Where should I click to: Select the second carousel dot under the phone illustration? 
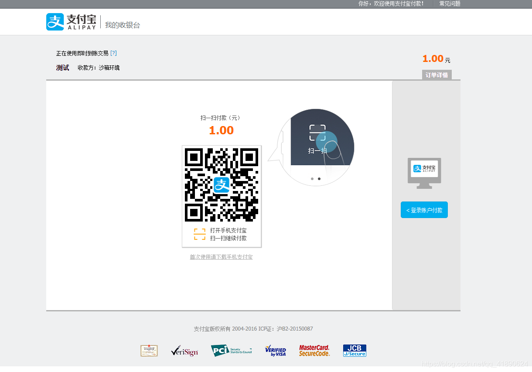319,179
